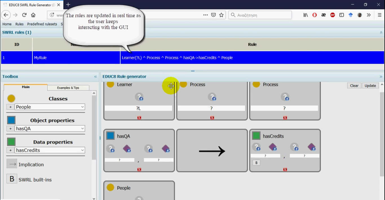Image resolution: width=385 pixels, height=200 pixels.
Task: Switch to the Examples & Tips tab
Action: (x=68, y=88)
